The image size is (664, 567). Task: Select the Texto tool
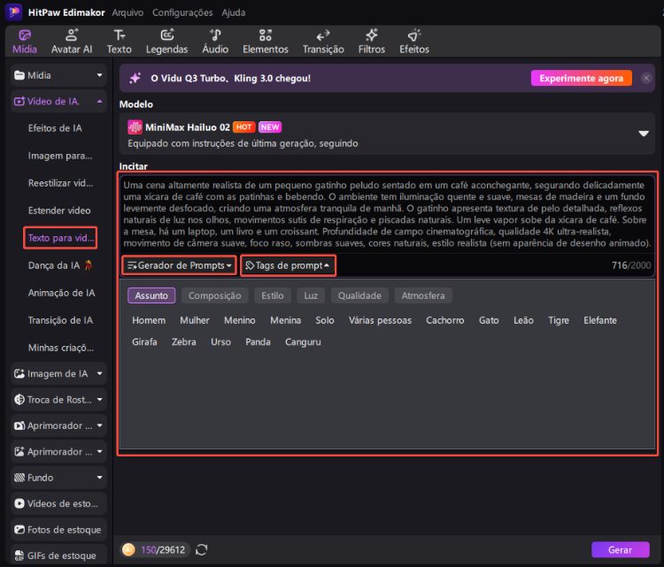[x=119, y=42]
